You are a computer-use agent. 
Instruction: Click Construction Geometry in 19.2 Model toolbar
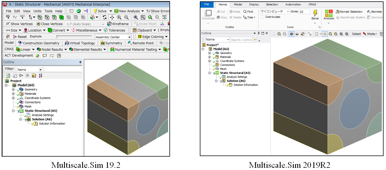(39, 43)
